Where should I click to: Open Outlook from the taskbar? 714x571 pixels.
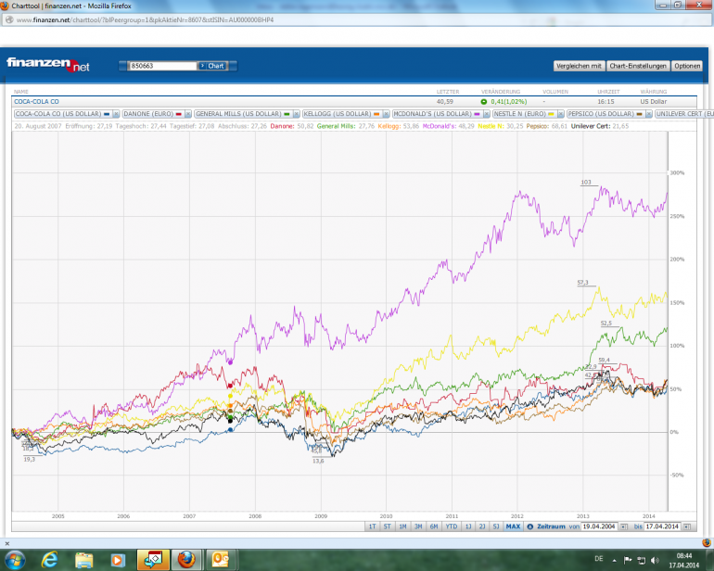tap(221, 560)
